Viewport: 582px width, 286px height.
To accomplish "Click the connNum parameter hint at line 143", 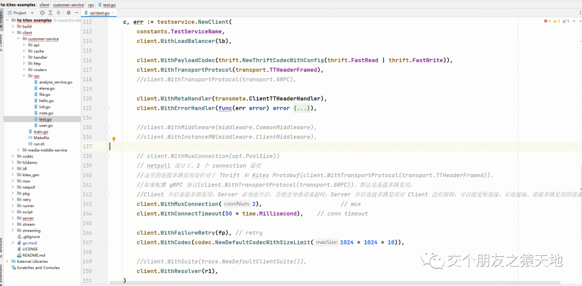I will coord(237,204).
